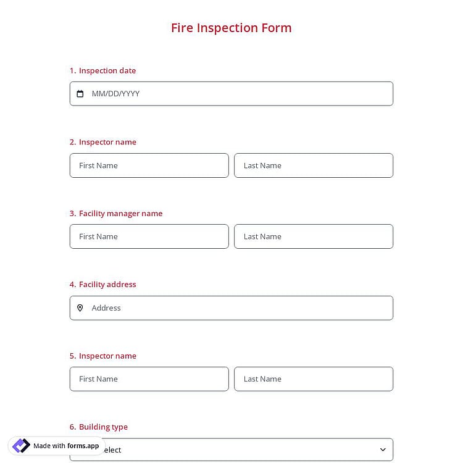The image size is (463, 463).
Task: Click the Fire Inspection Form title
Action: [x=231, y=28]
